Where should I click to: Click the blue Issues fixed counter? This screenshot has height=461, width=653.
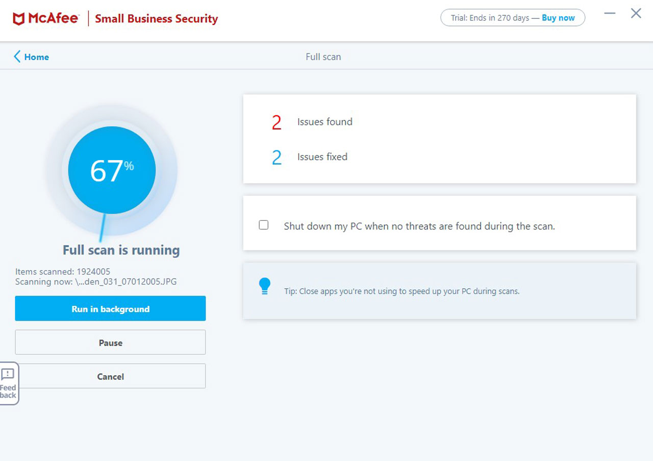(x=276, y=157)
